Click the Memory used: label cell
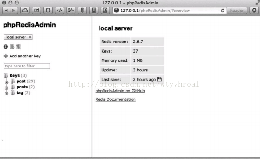This screenshot has height=159, width=260. coord(115,60)
